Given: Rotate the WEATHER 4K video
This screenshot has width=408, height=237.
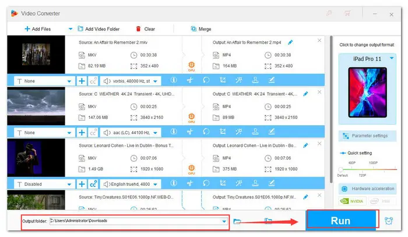Looking at the screenshot, I should pyautogui.click(x=206, y=132).
